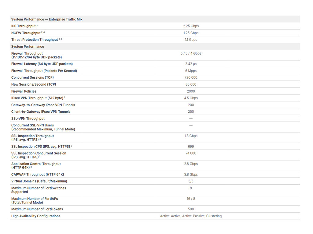Select the Active-Active, Active-Passive, Clustering value
Screen dimensions: 313x234
pyautogui.click(x=191, y=216)
